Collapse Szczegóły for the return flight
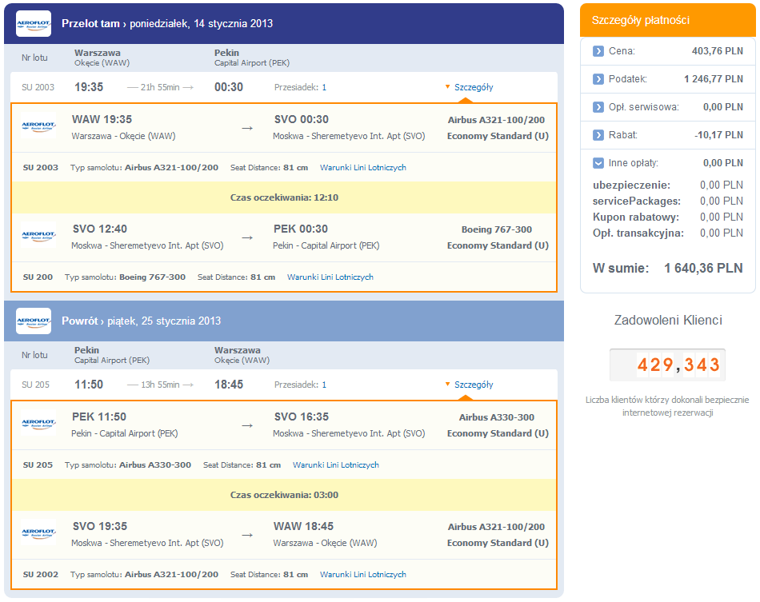Screen dimensions: 760x602 coord(473,385)
